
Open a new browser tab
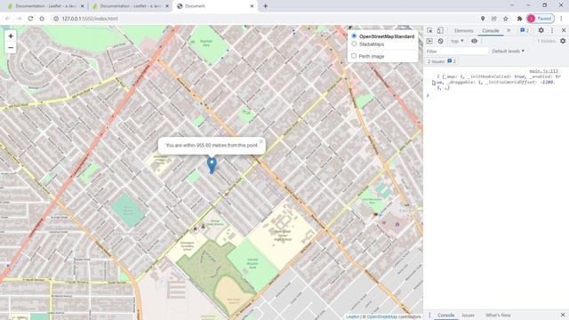[265, 6]
